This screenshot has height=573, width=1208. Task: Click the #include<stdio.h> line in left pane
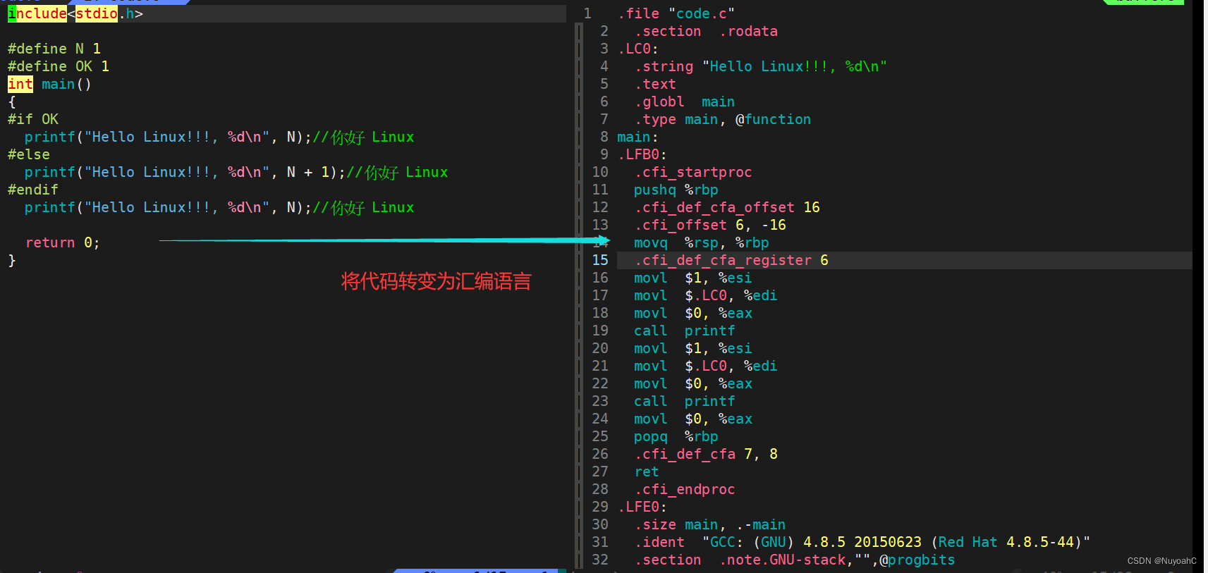[x=75, y=13]
